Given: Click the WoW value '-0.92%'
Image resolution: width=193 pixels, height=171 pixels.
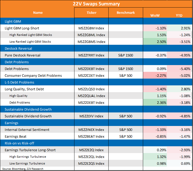Looking at the screenshot, I should pyautogui.click(x=161, y=116).
